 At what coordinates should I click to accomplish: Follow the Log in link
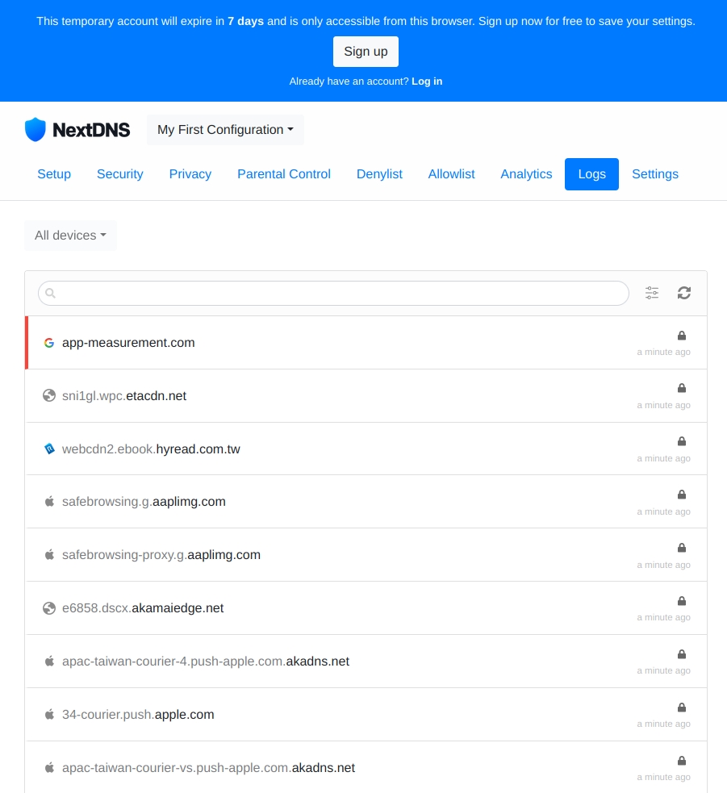(427, 81)
